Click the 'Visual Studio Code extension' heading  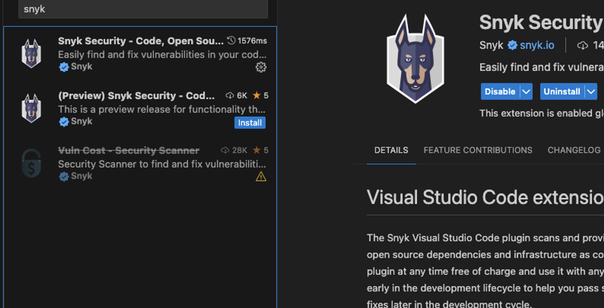pyautogui.click(x=485, y=197)
